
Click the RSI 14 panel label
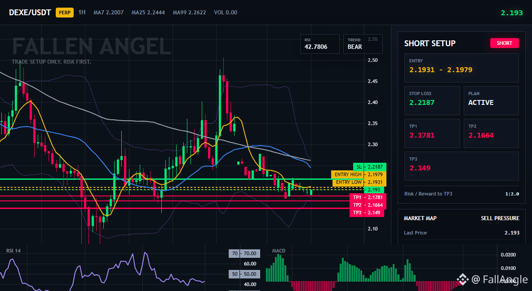pyautogui.click(x=13, y=251)
